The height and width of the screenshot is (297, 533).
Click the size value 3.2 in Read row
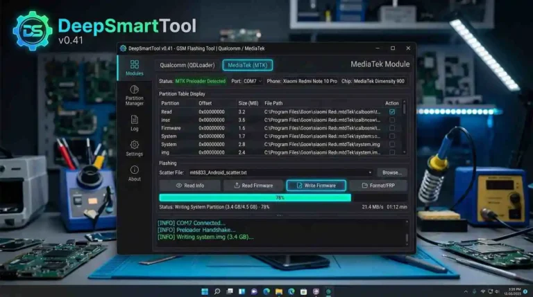(x=242, y=111)
